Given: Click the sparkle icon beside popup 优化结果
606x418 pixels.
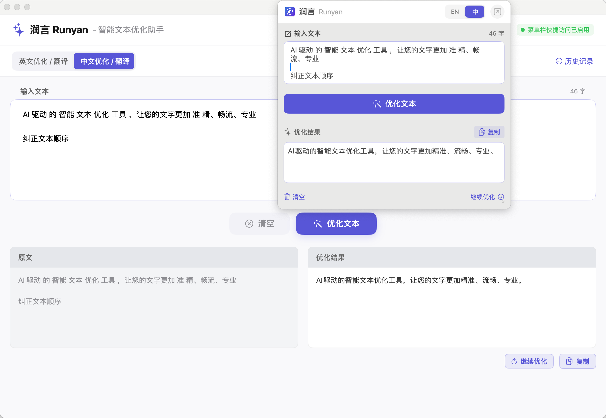Looking at the screenshot, I should [288, 132].
